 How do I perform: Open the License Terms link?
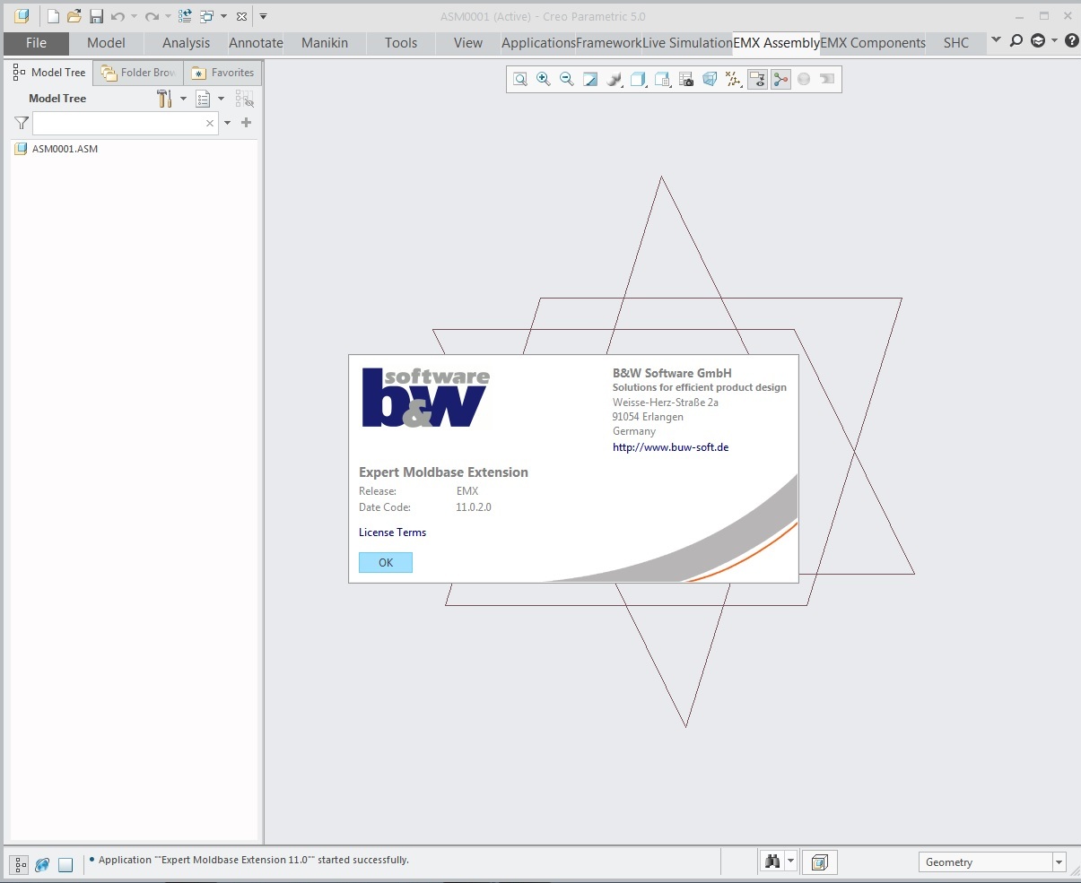(x=392, y=532)
